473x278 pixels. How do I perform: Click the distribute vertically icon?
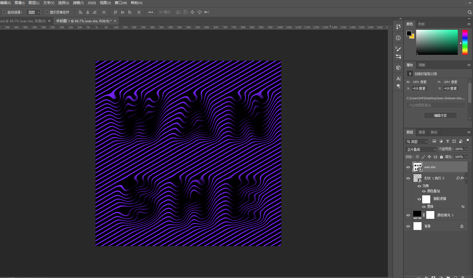(104, 12)
